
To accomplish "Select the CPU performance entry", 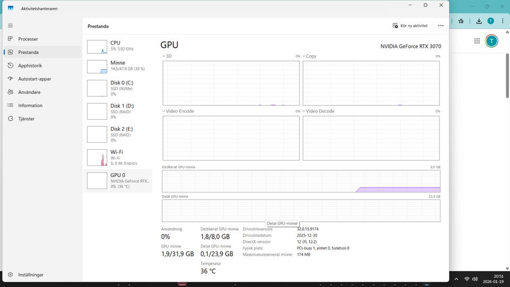I will click(118, 46).
